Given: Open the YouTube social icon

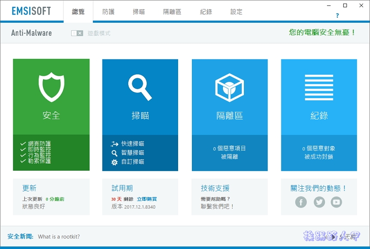Looking at the screenshot, I should tap(336, 202).
